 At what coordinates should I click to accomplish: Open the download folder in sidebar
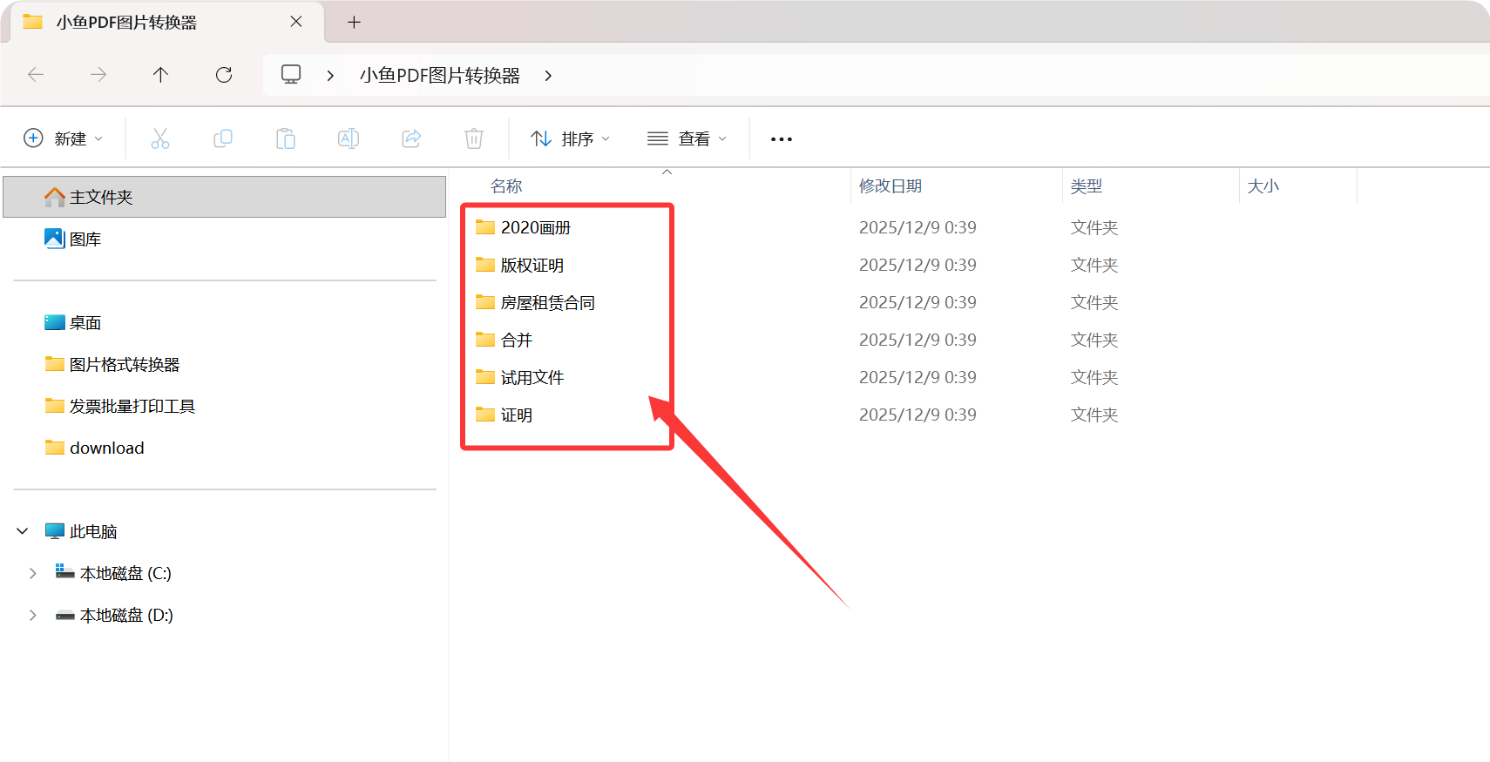pos(106,448)
